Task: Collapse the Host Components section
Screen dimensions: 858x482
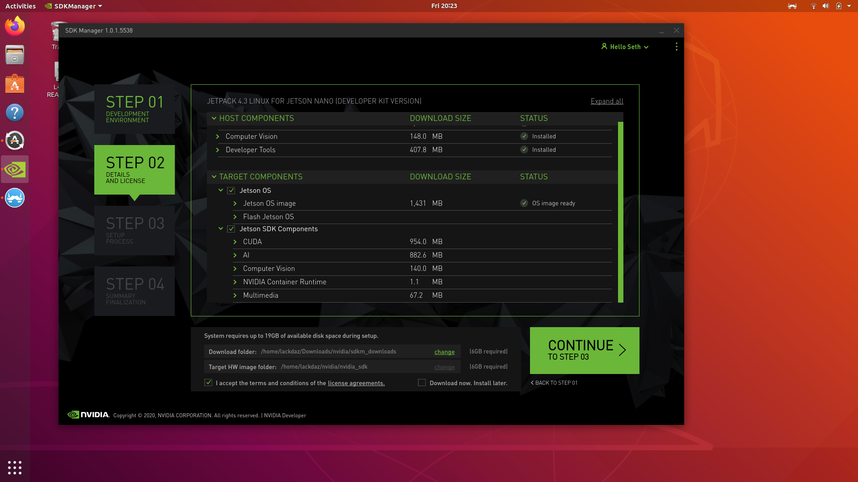Action: pyautogui.click(x=214, y=118)
